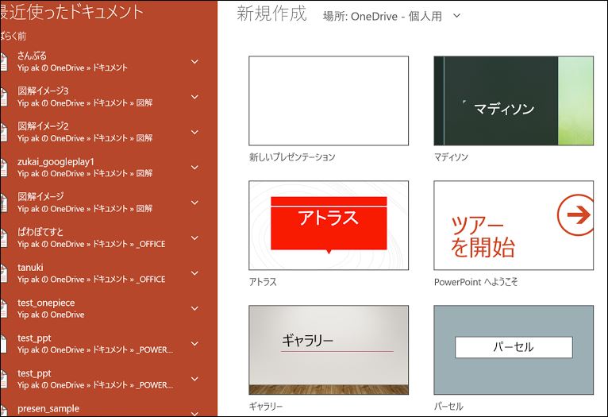608x417 pixels.
Task: Choose the マディソン template thumbnail
Action: [x=514, y=101]
